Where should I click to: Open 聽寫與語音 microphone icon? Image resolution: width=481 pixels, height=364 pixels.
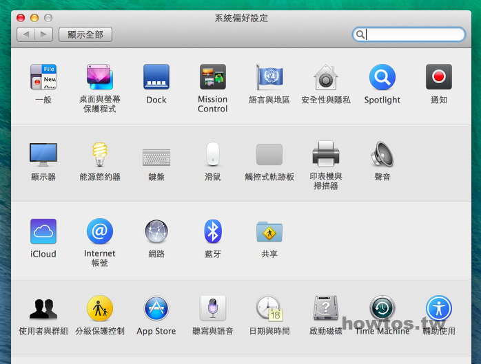[x=212, y=308]
